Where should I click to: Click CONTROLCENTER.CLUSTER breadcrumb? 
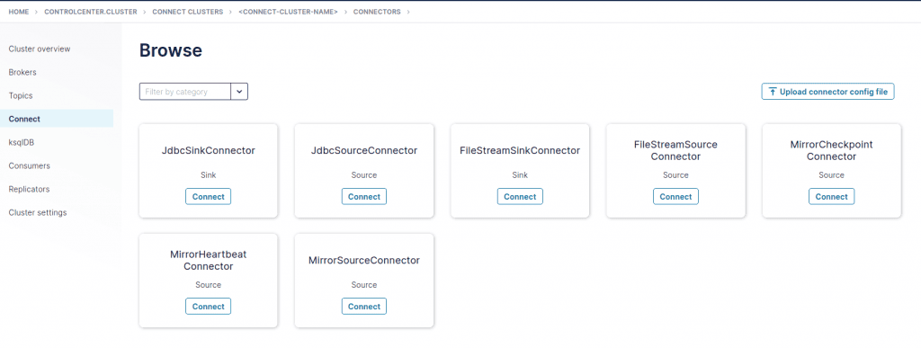click(x=91, y=12)
